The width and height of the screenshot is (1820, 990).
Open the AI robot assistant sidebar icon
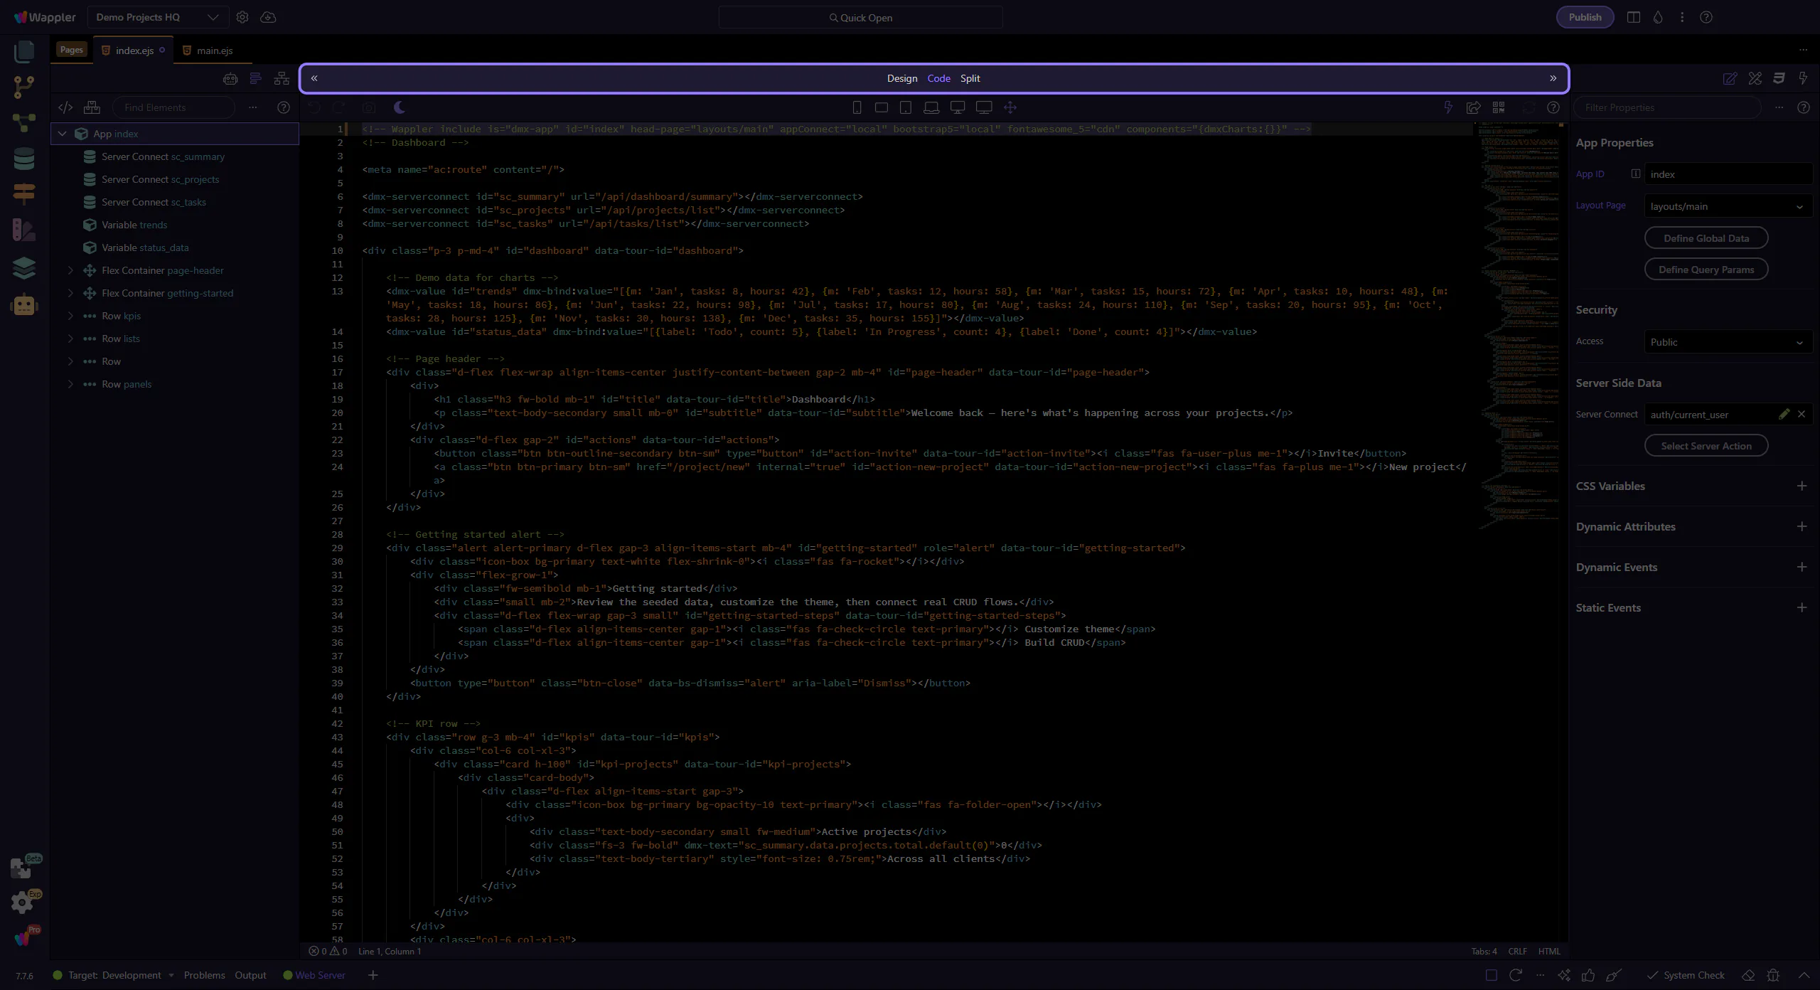coord(23,305)
